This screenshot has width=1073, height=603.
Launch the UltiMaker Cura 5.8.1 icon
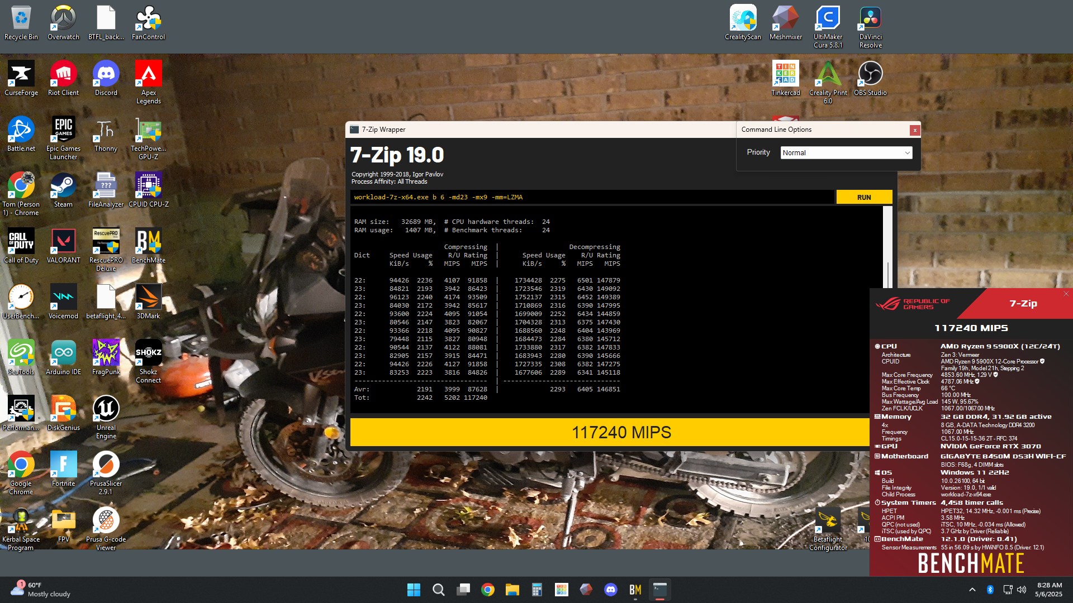pyautogui.click(x=828, y=27)
